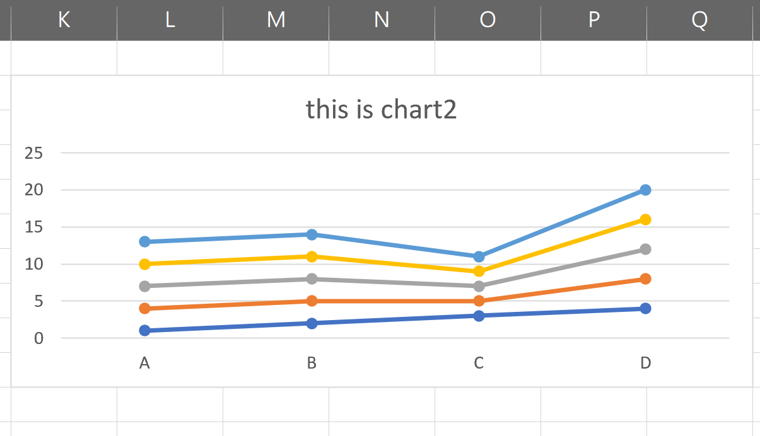Click category label D on horizontal axis
The image size is (760, 436).
pos(645,363)
